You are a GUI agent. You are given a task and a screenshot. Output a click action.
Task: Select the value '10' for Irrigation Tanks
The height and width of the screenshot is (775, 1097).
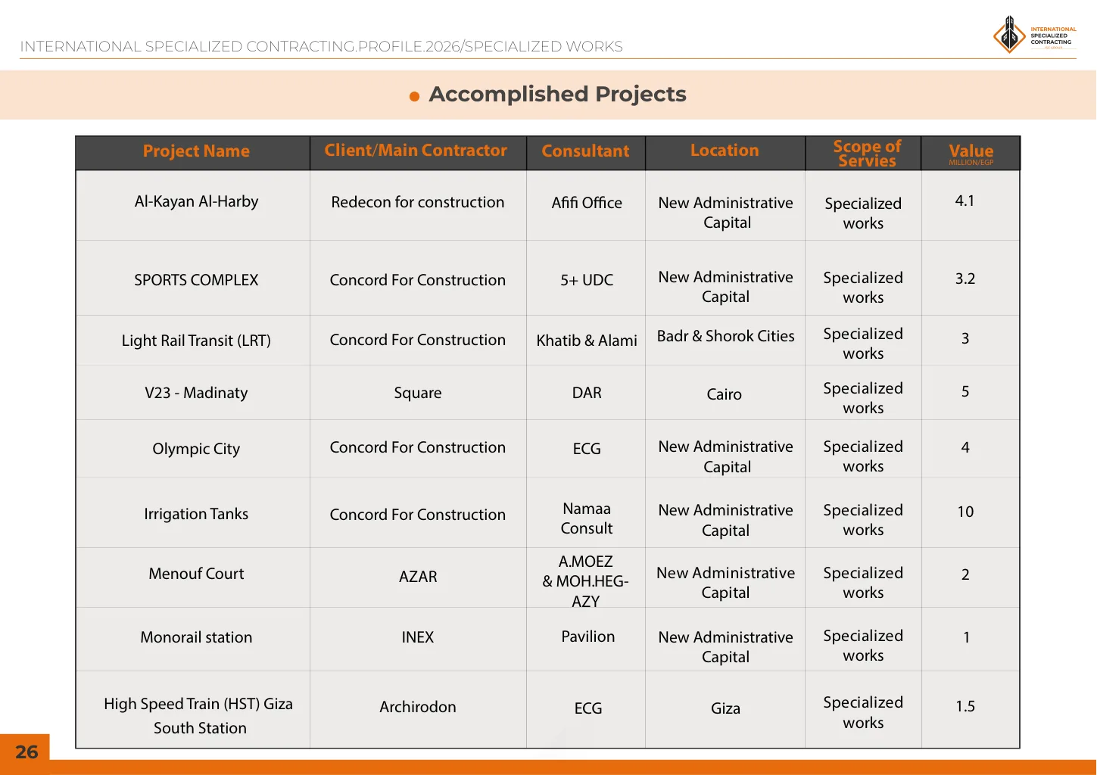point(965,512)
